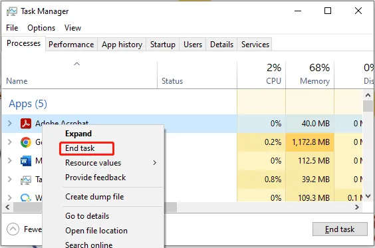Switch to the Users tab
The image size is (375, 248).
tap(193, 45)
